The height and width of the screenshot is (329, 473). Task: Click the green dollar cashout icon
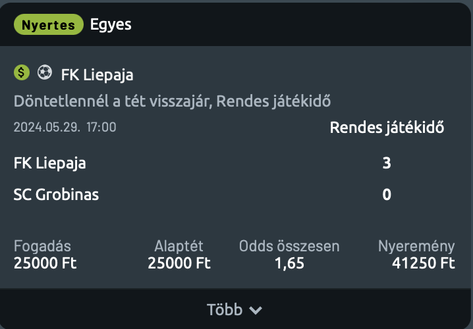22,72
